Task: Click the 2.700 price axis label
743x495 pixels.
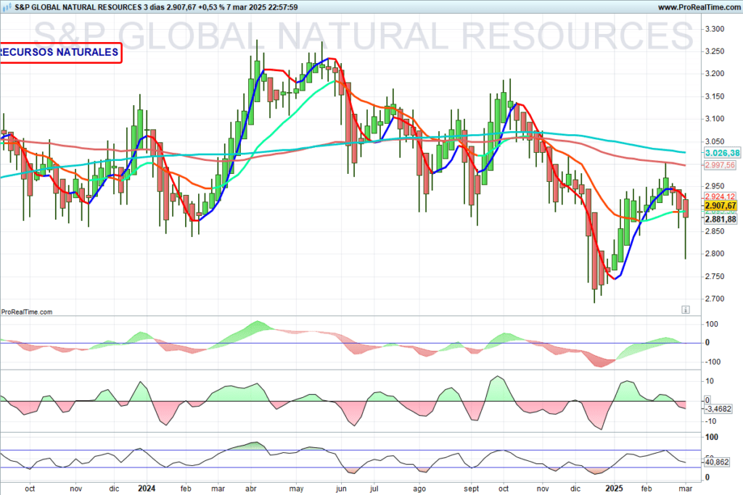Action: (x=715, y=299)
